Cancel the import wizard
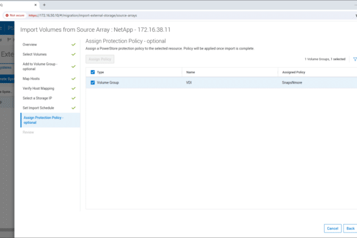357x238 pixels. (333, 228)
